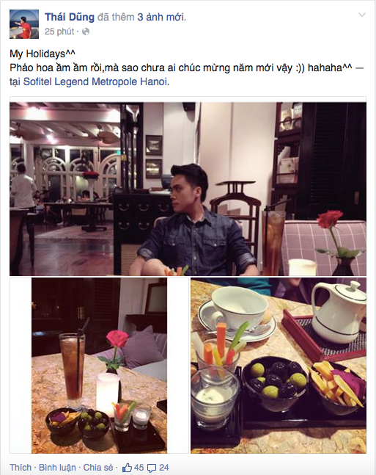Open the teapot and snacks photo

pyautogui.click(x=279, y=366)
